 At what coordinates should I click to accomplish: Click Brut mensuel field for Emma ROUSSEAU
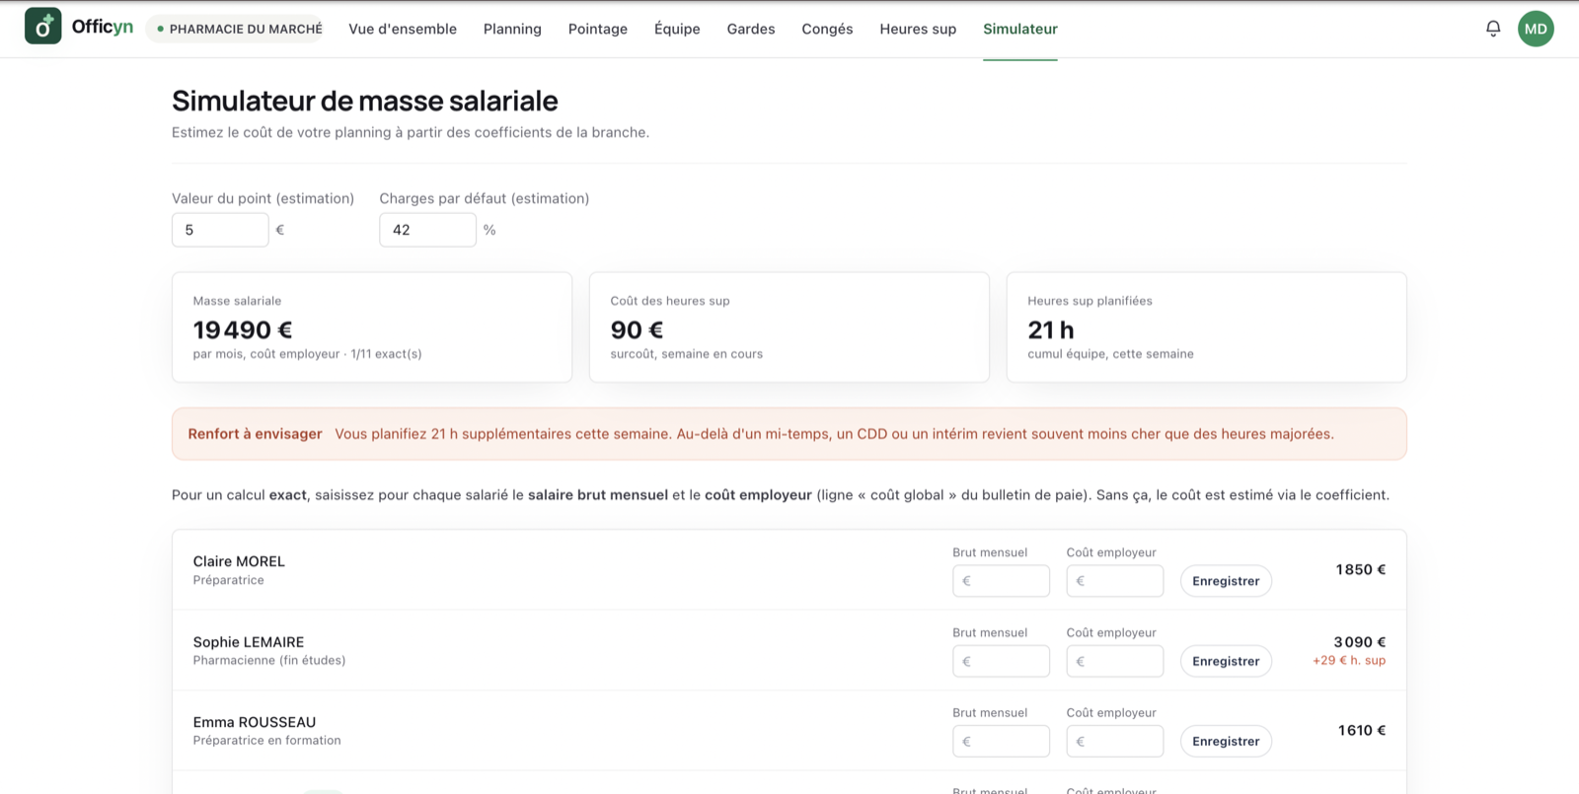[1001, 741]
